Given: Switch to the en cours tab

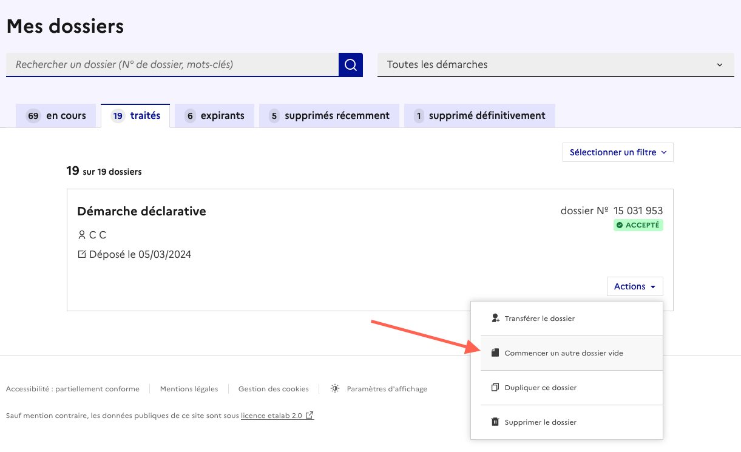Looking at the screenshot, I should pos(56,116).
